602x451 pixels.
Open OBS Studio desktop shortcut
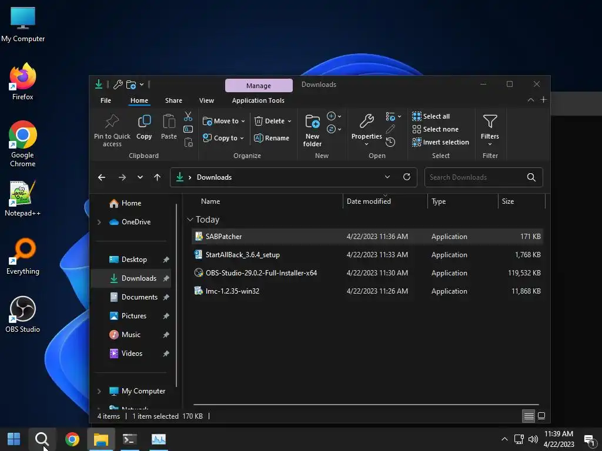pyautogui.click(x=23, y=315)
